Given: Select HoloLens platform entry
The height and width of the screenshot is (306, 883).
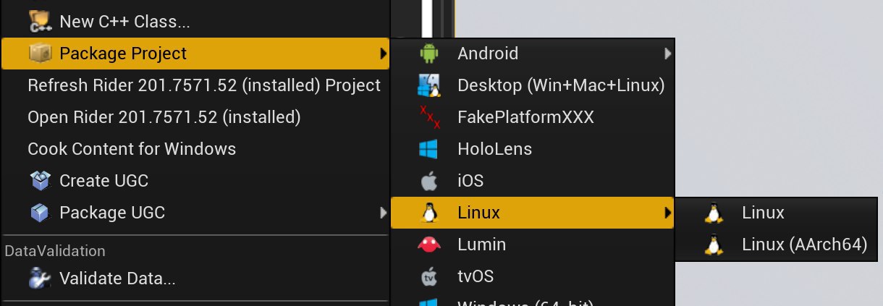Looking at the screenshot, I should (x=533, y=149).
